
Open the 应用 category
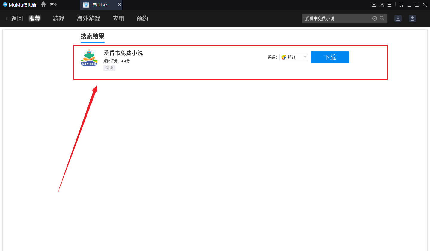pyautogui.click(x=118, y=18)
